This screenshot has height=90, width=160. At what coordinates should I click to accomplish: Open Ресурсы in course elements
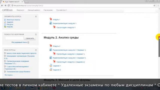[10, 24]
